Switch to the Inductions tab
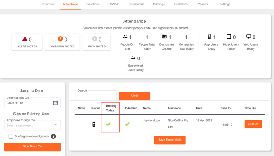The height and width of the screenshot is (156, 274). [x=92, y=4]
